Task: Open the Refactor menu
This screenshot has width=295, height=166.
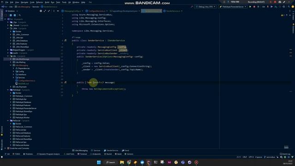Action: tap(40, 2)
